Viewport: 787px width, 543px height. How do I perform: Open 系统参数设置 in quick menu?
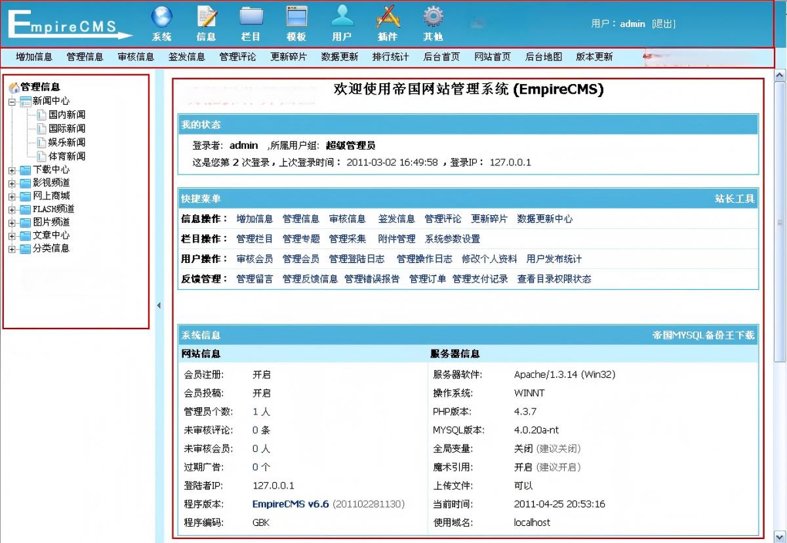(x=453, y=239)
